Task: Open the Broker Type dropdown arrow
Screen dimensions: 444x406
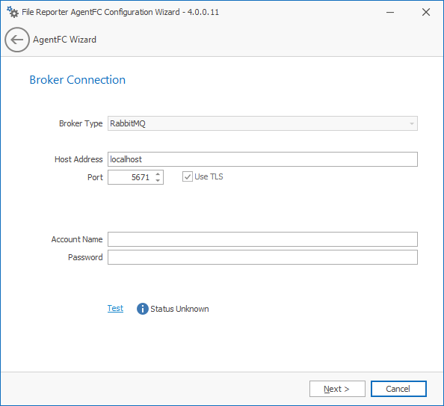Action: click(412, 123)
